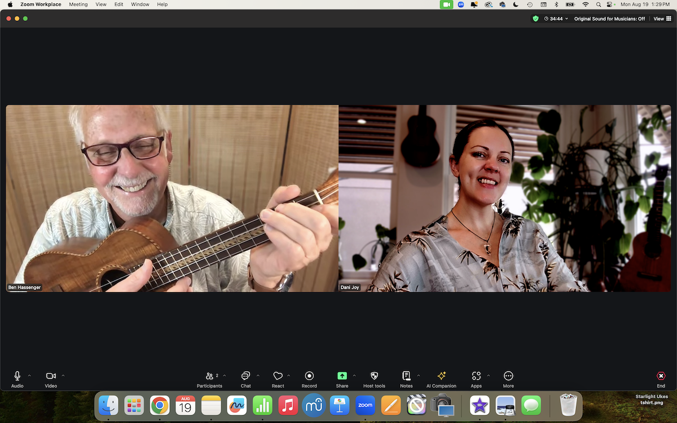The image size is (677, 423).
Task: Click the green encryption shield icon
Action: [x=535, y=19]
